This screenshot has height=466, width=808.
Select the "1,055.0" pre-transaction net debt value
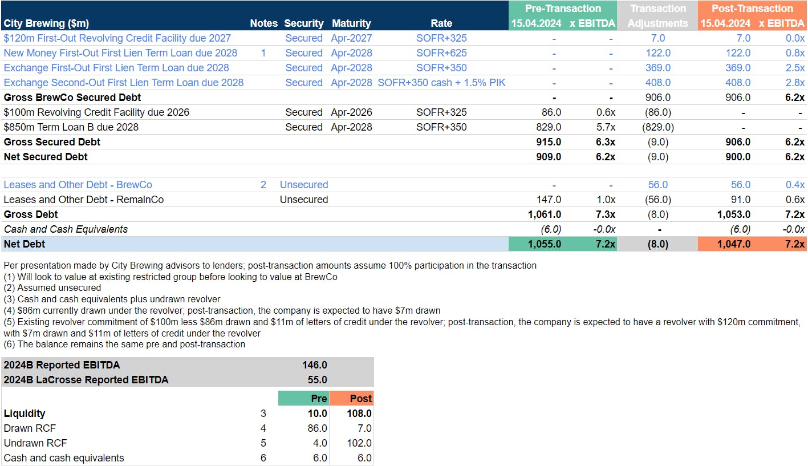pyautogui.click(x=544, y=244)
